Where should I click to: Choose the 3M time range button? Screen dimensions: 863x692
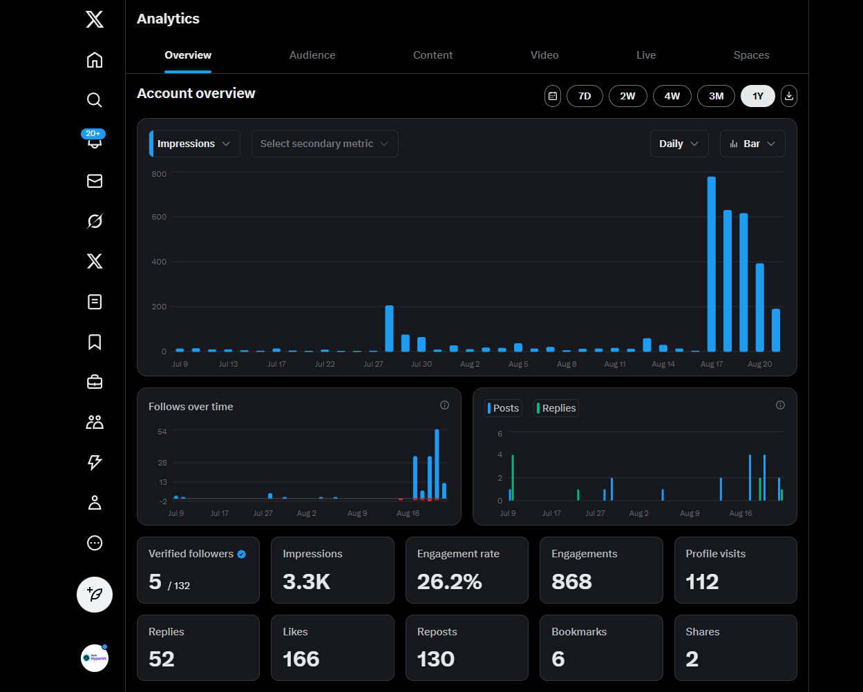(x=716, y=96)
